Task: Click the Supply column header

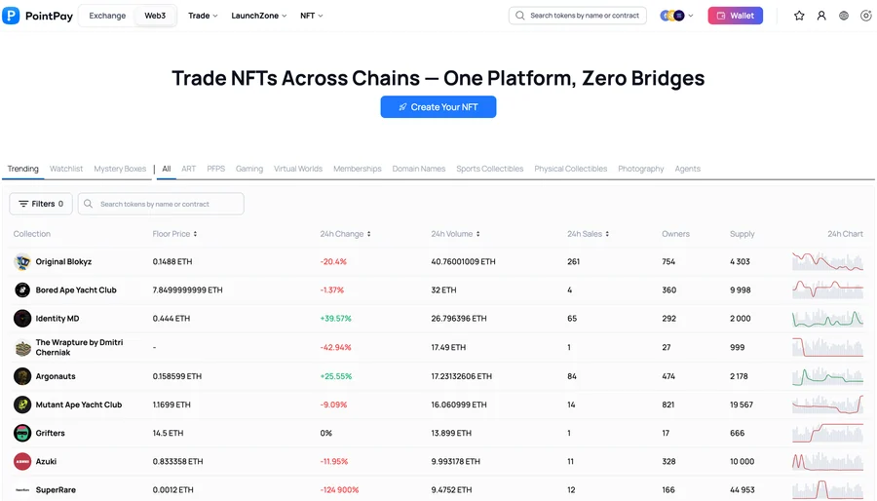Action: pyautogui.click(x=743, y=234)
